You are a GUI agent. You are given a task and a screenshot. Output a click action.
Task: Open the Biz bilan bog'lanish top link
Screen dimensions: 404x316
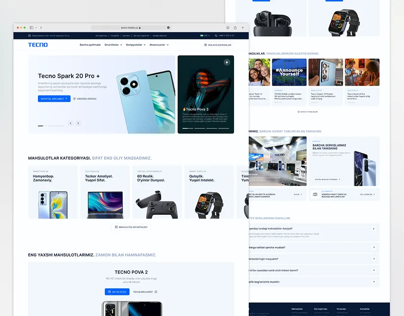point(141,36)
